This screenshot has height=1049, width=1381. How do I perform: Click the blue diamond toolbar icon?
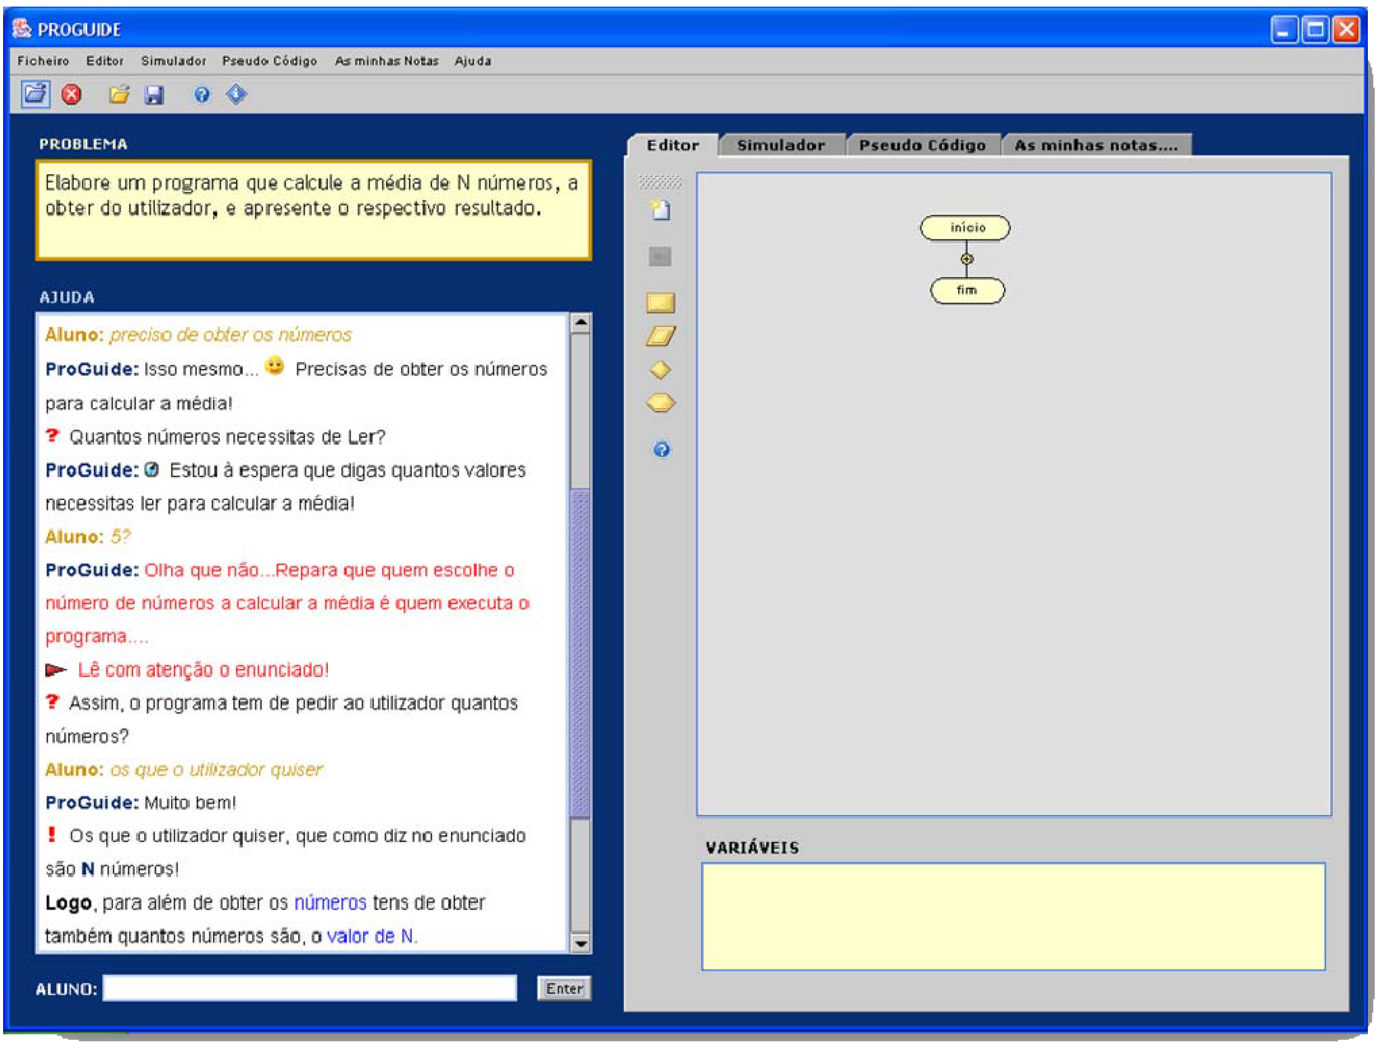pos(236,94)
